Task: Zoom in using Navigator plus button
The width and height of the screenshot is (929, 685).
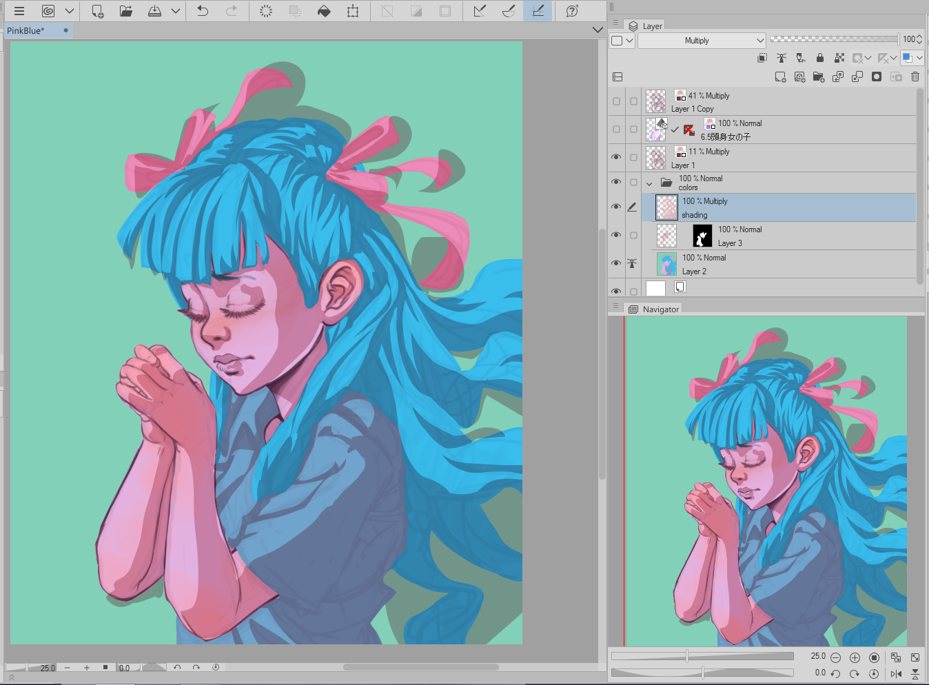Action: [x=855, y=657]
